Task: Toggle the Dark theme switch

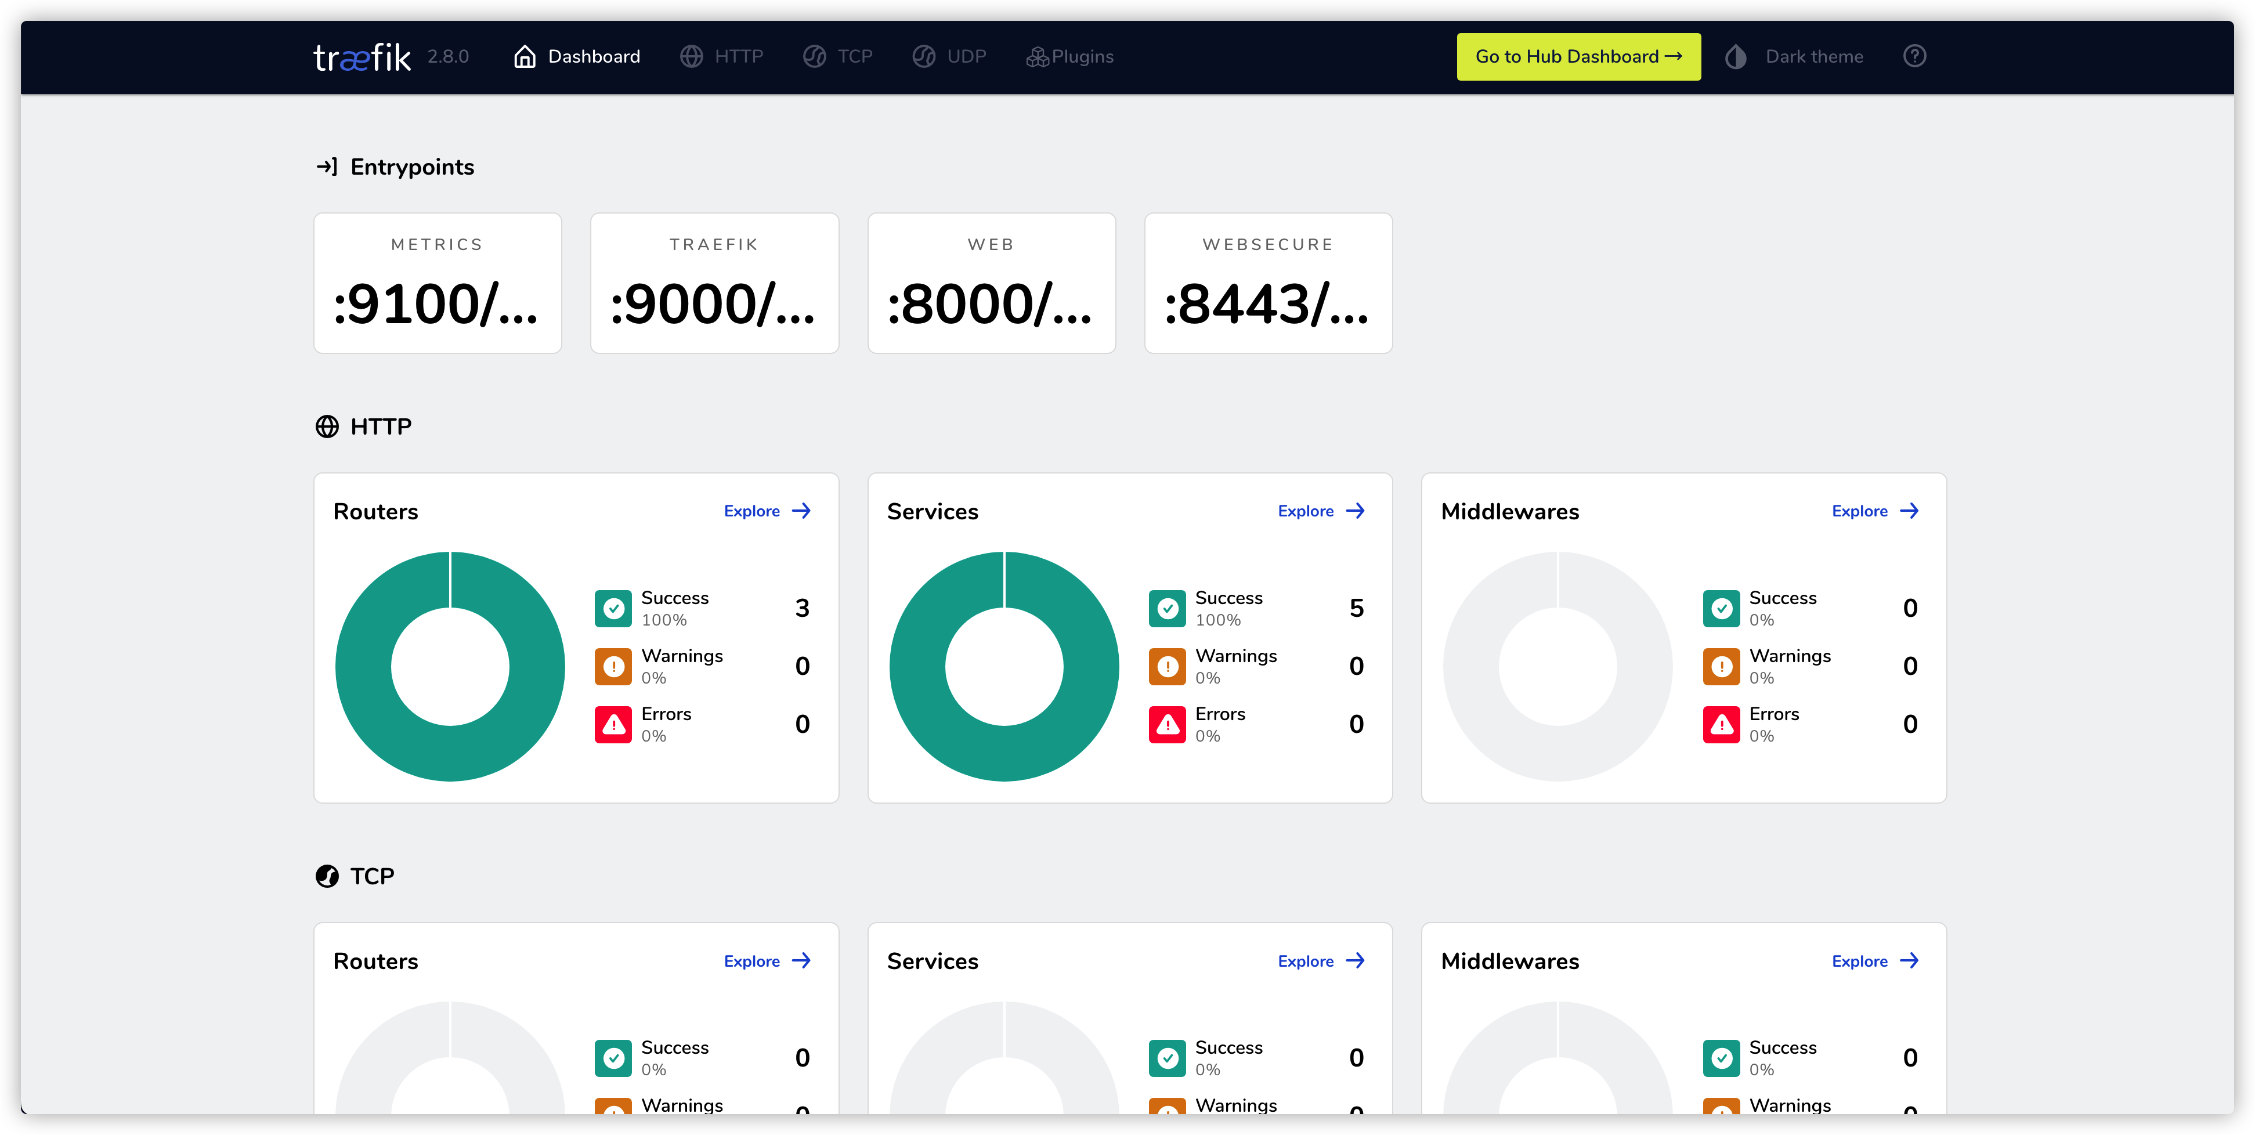Action: click(x=1794, y=57)
